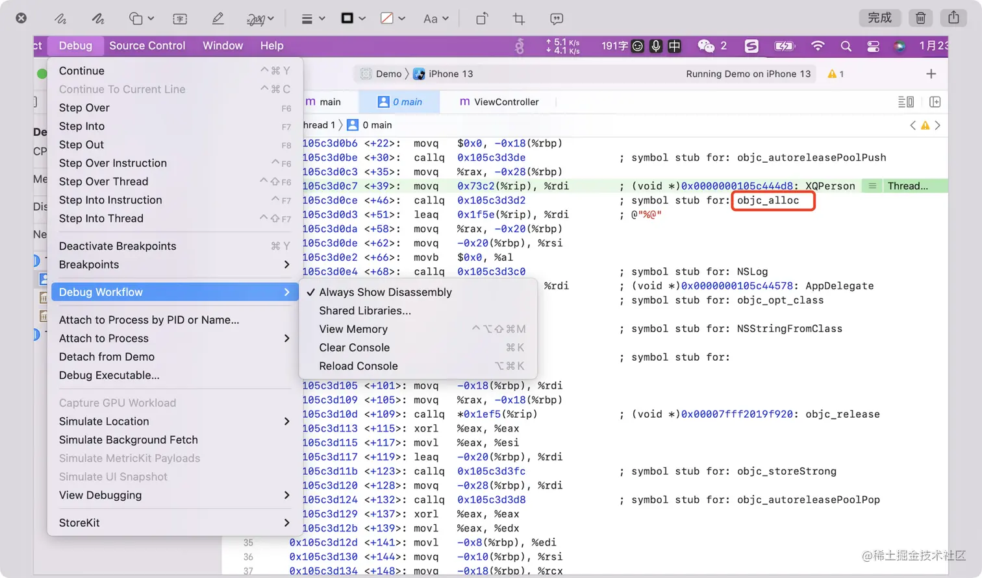This screenshot has height=578, width=982.
Task: Open the Help menu
Action: pyautogui.click(x=272, y=45)
